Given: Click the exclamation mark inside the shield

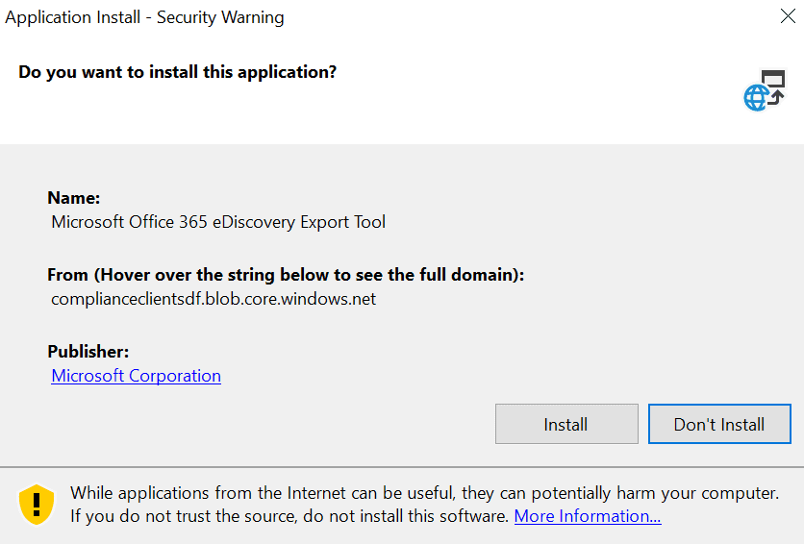Looking at the screenshot, I should [37, 505].
